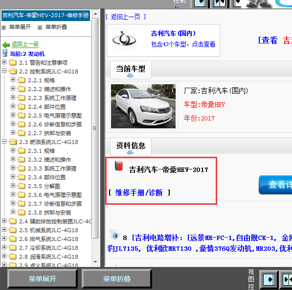Click tree panel scrollbar up arrow
Image resolution: width=292 pixels, height=290 pixels.
(95, 14)
